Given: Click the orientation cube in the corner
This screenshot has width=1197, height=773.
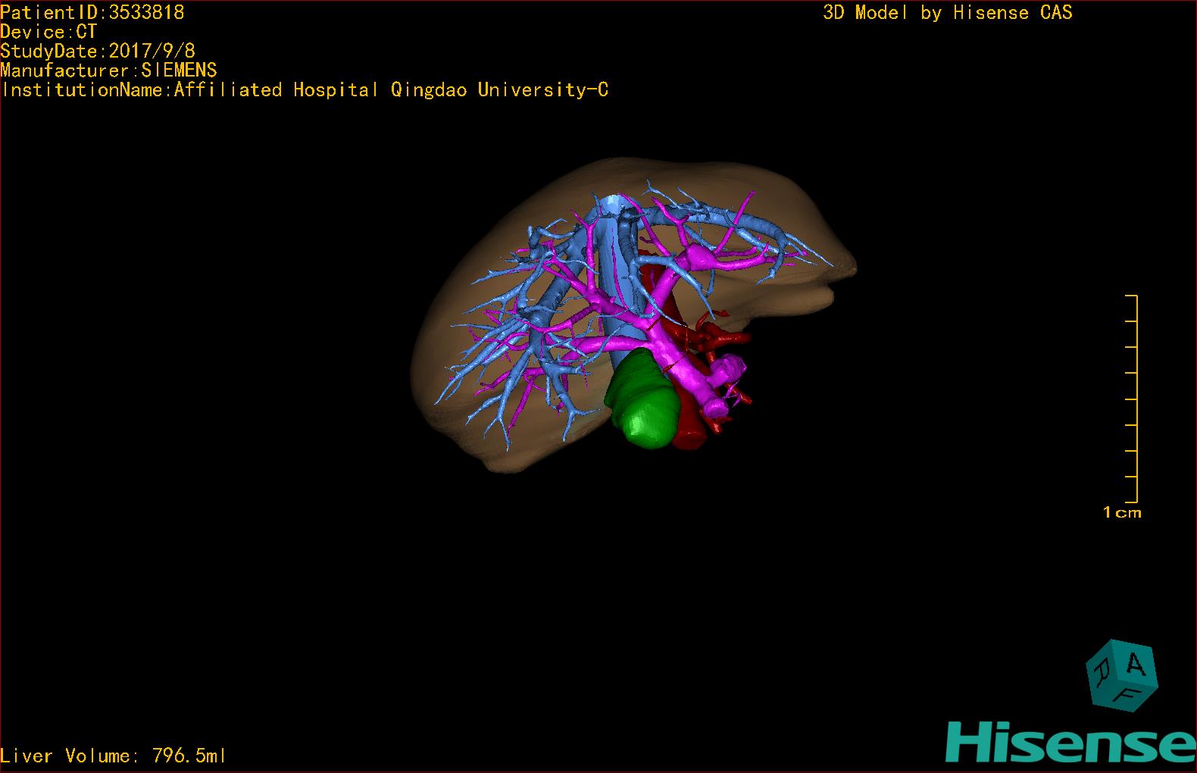Looking at the screenshot, I should tap(1122, 675).
